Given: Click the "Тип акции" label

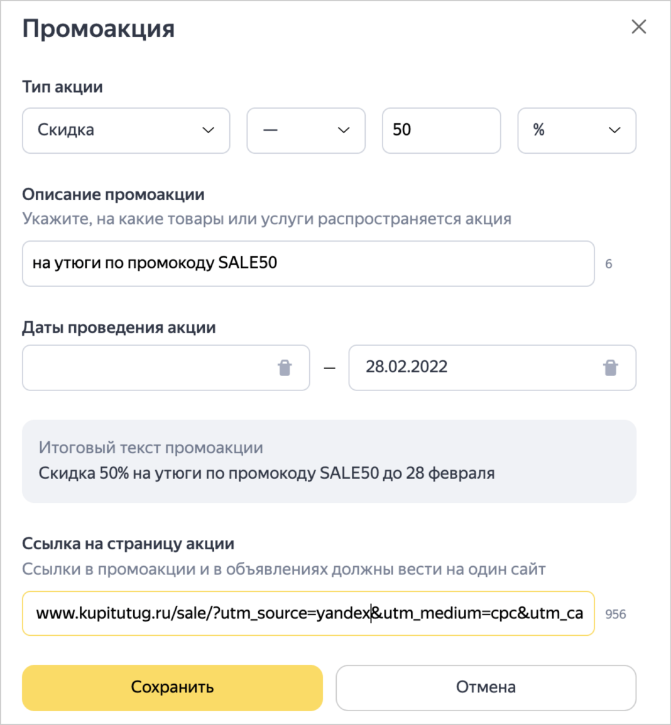Looking at the screenshot, I should 62,87.
